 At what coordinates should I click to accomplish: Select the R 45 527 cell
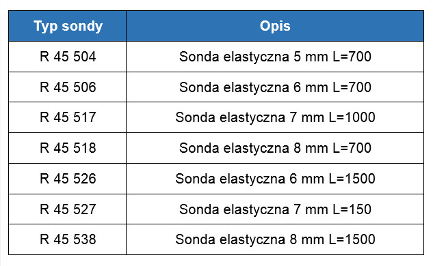(x=68, y=209)
